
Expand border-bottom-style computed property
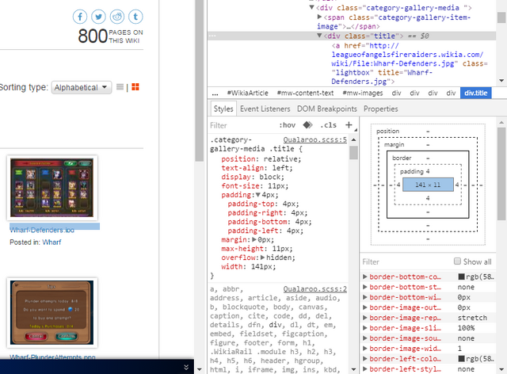coord(364,287)
